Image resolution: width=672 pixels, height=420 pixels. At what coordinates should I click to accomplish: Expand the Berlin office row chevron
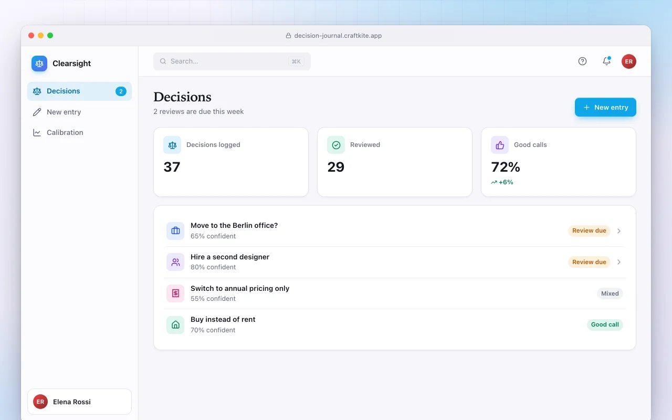pyautogui.click(x=619, y=231)
